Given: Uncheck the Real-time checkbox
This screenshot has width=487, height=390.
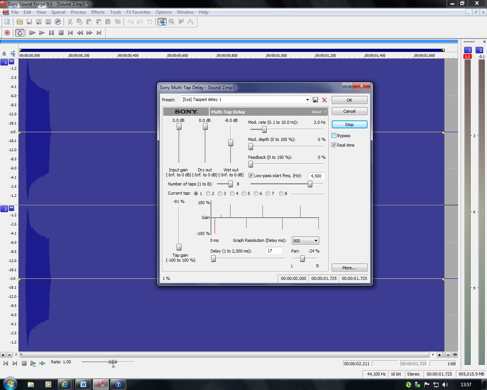Looking at the screenshot, I should point(334,145).
